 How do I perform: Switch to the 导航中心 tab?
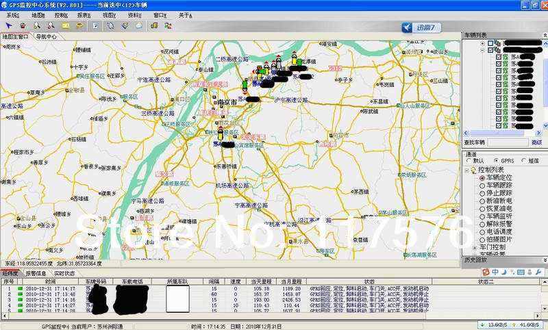47,36
